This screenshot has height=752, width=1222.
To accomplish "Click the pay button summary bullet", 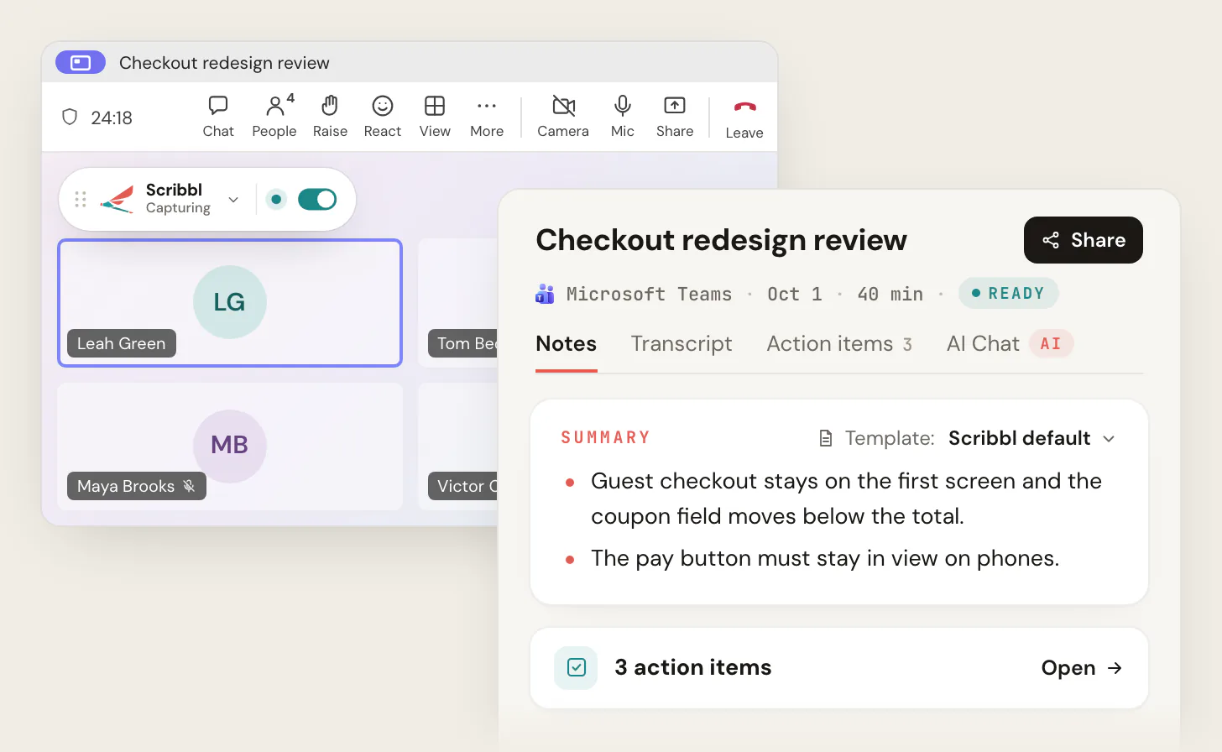I will click(x=825, y=558).
